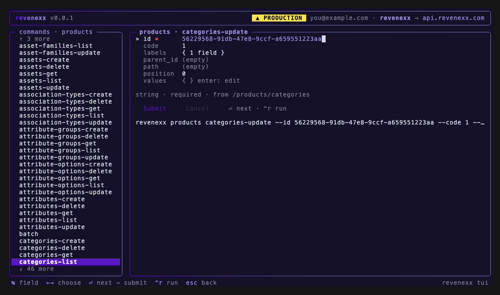
Task: Open assets-delete command
Action: [44, 67]
